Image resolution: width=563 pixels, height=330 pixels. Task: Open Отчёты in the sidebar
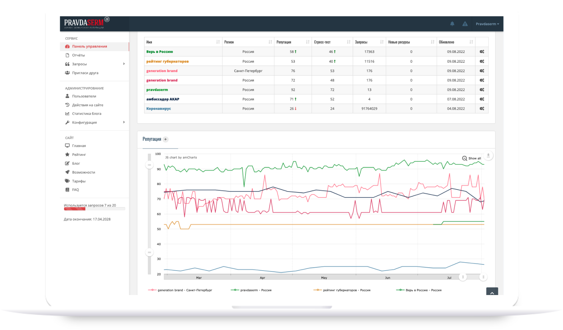pyautogui.click(x=78, y=55)
